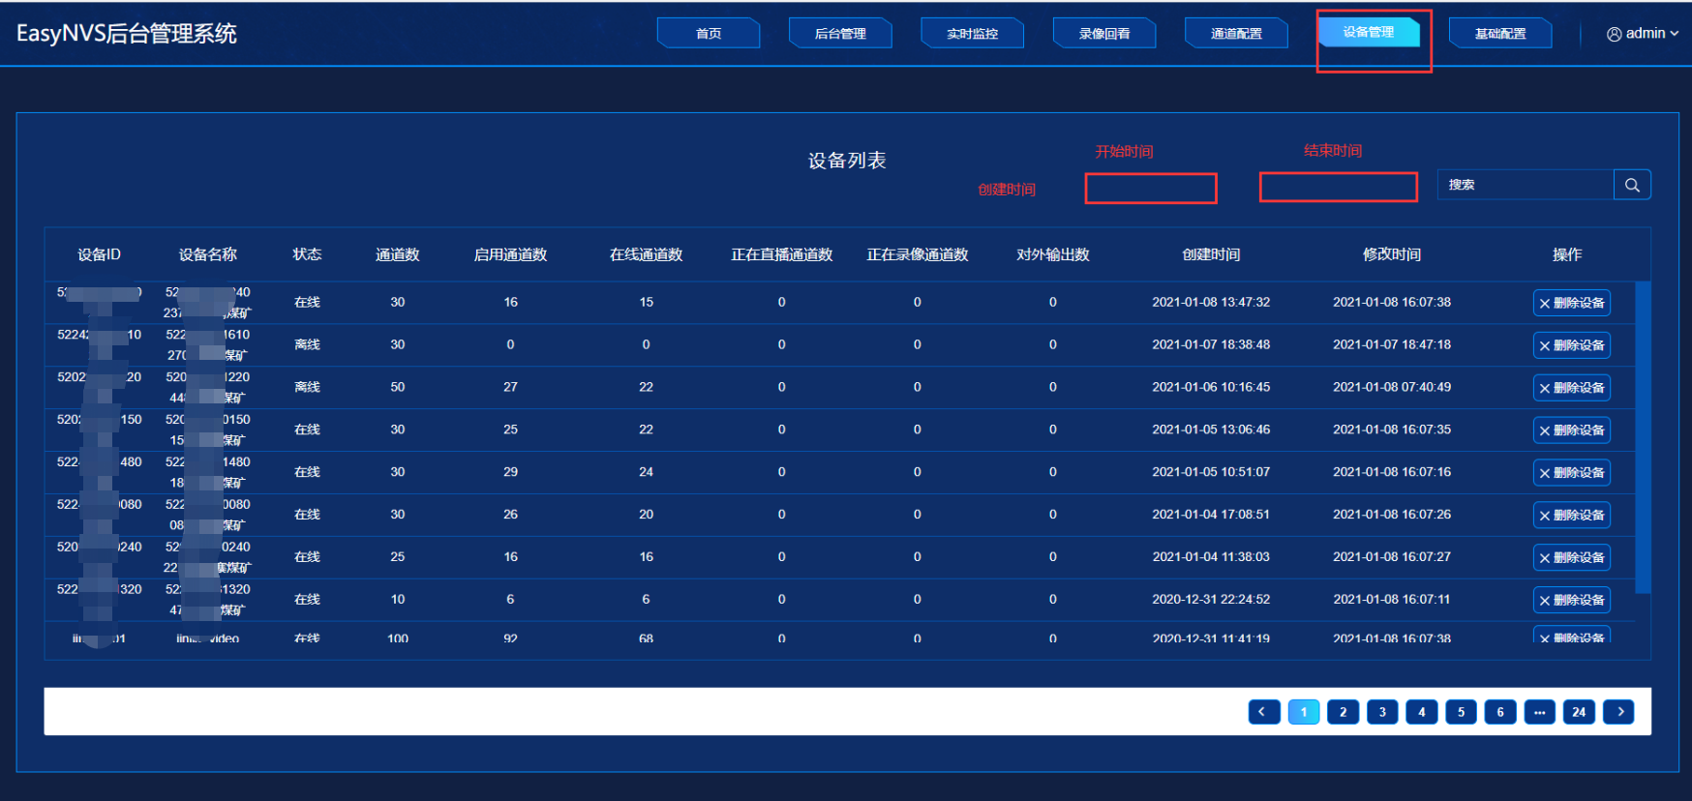Click the 结束时间 date input field
Screen dimensions: 1692x801
(1339, 187)
